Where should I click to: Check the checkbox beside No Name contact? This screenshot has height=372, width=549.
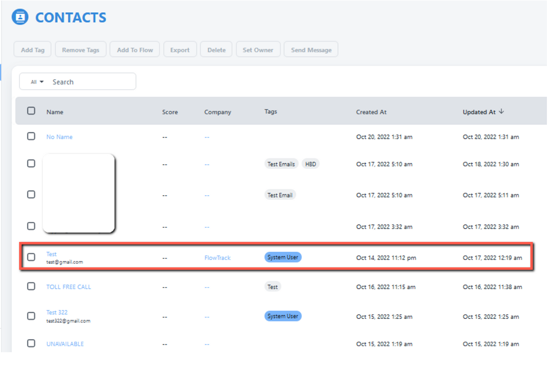coord(31,137)
